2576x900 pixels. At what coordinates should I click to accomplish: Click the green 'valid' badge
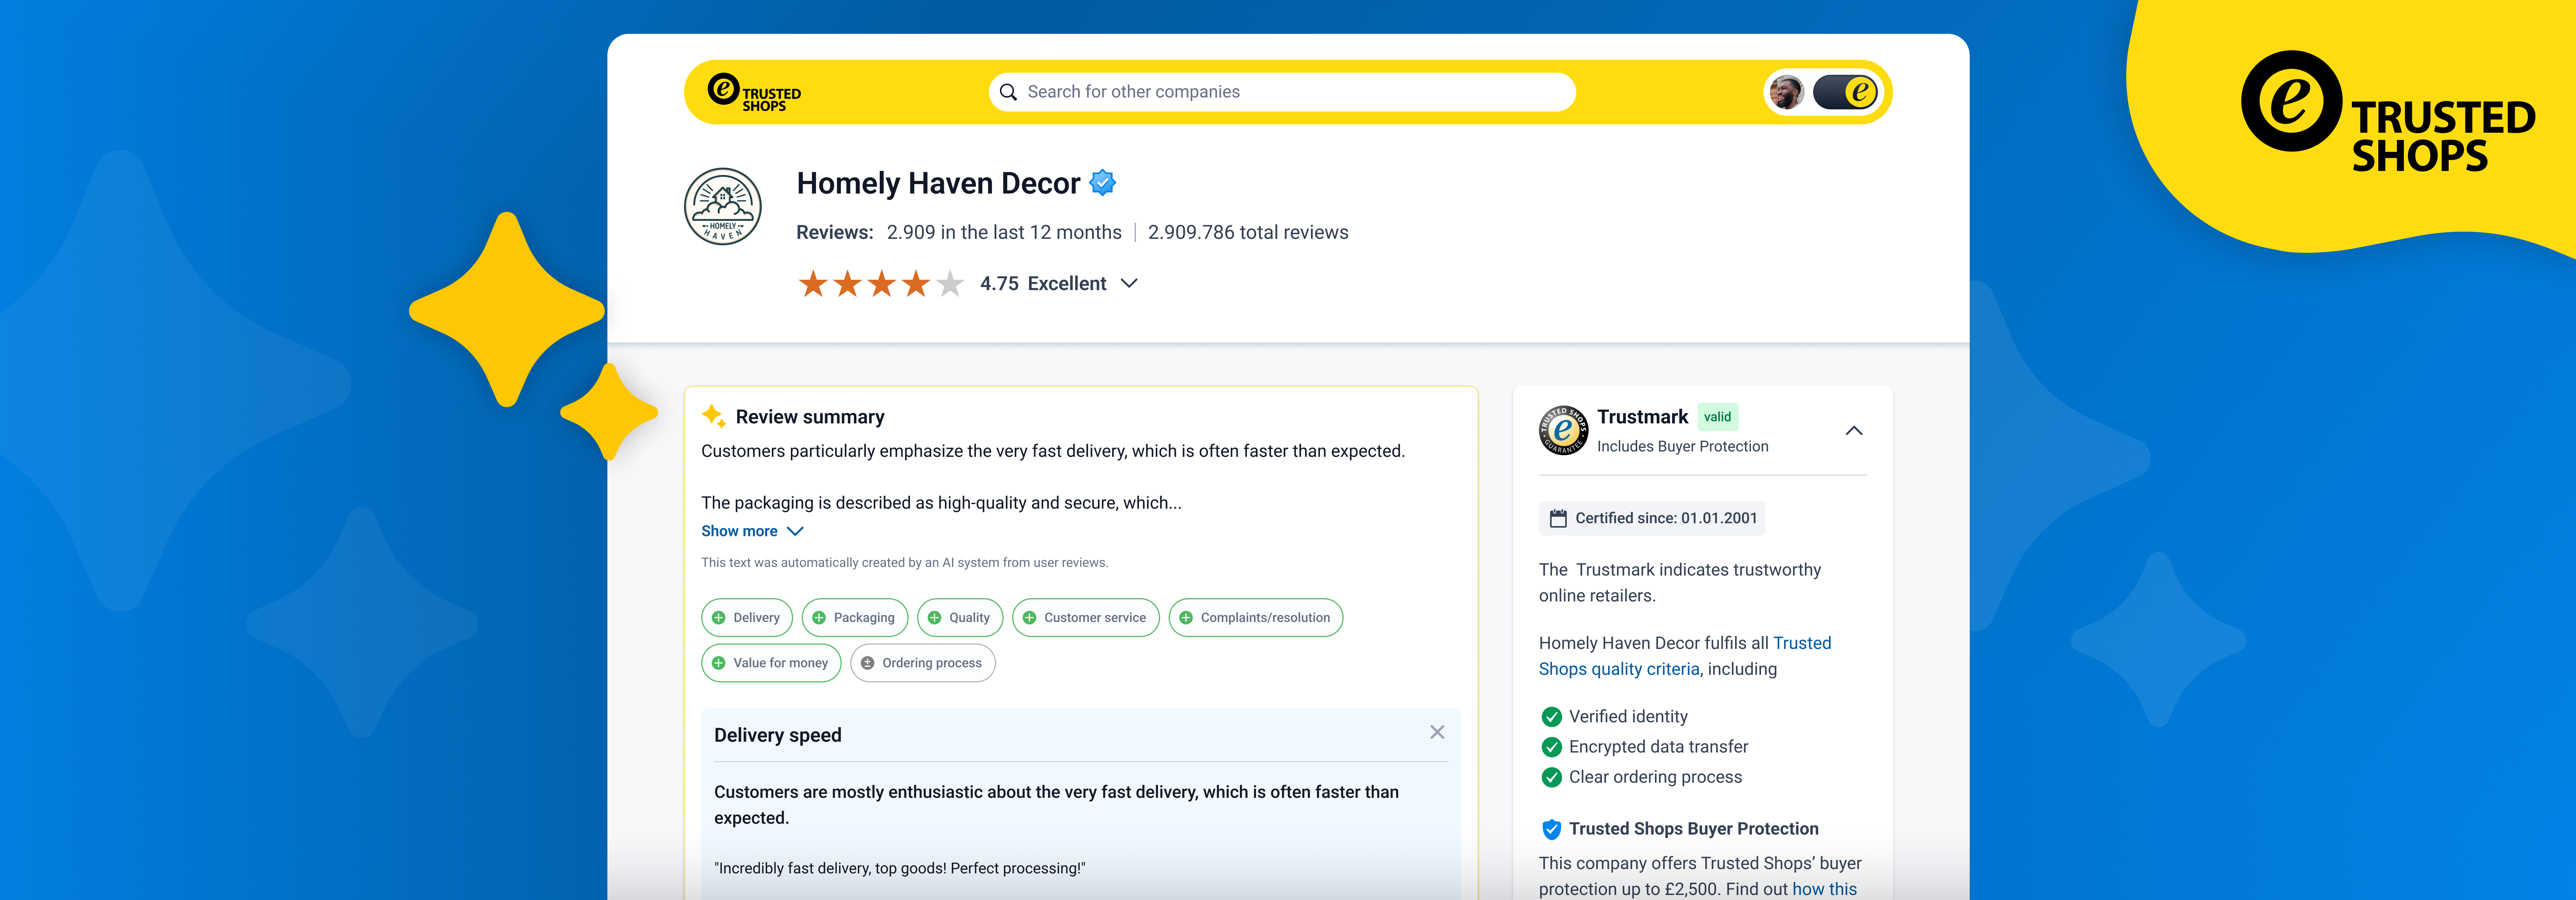[x=1718, y=417]
